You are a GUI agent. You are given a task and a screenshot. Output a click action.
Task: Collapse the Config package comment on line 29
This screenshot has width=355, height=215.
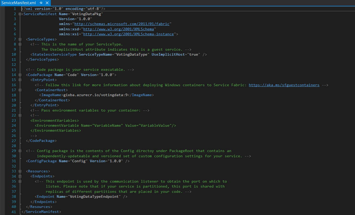20,151
